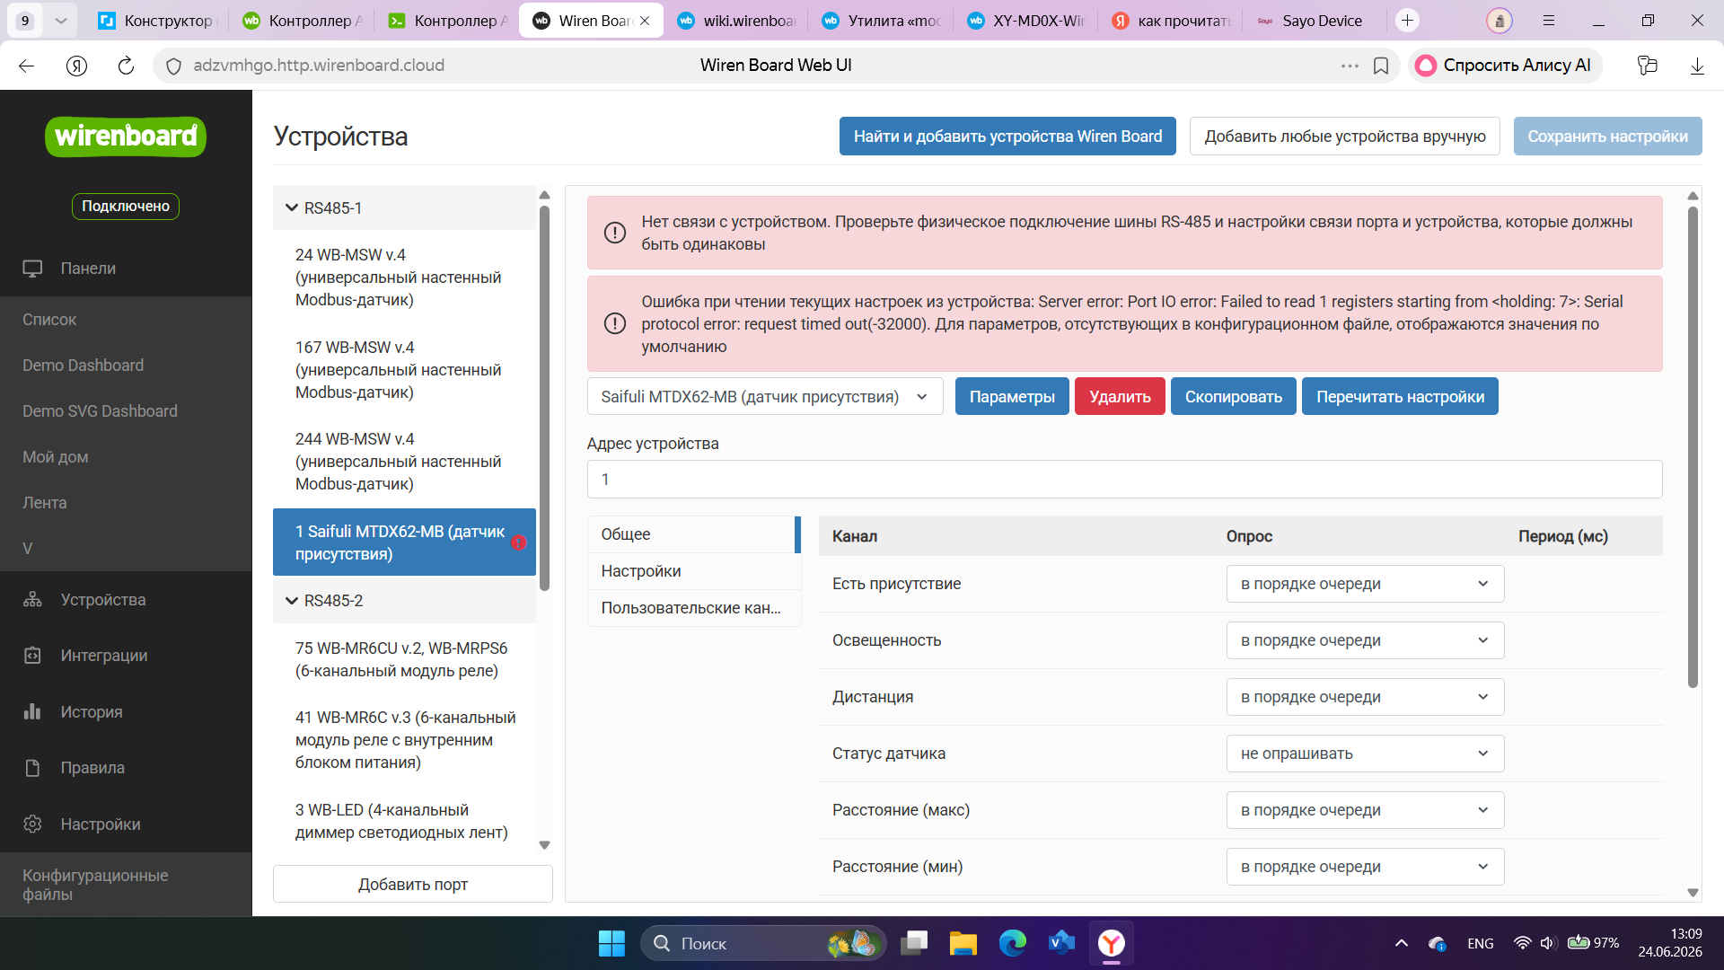Open Wi-Fi network settings in tray
1724x970 pixels.
1522,944
